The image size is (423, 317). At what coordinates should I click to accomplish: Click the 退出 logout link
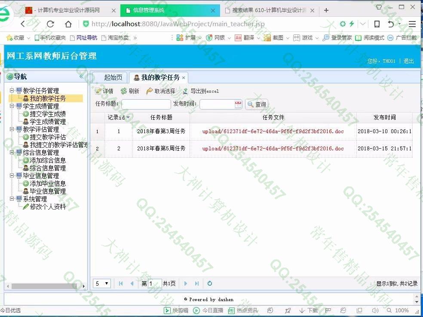point(408,61)
